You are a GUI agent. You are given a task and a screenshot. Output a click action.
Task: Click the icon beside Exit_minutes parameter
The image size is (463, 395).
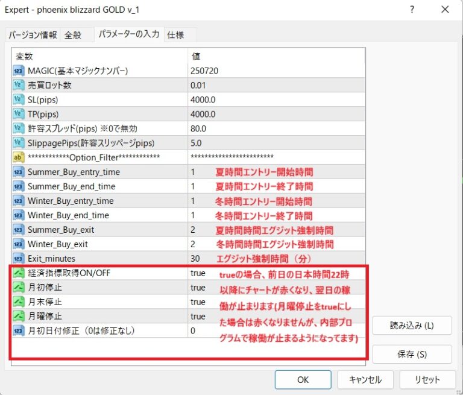click(x=18, y=259)
